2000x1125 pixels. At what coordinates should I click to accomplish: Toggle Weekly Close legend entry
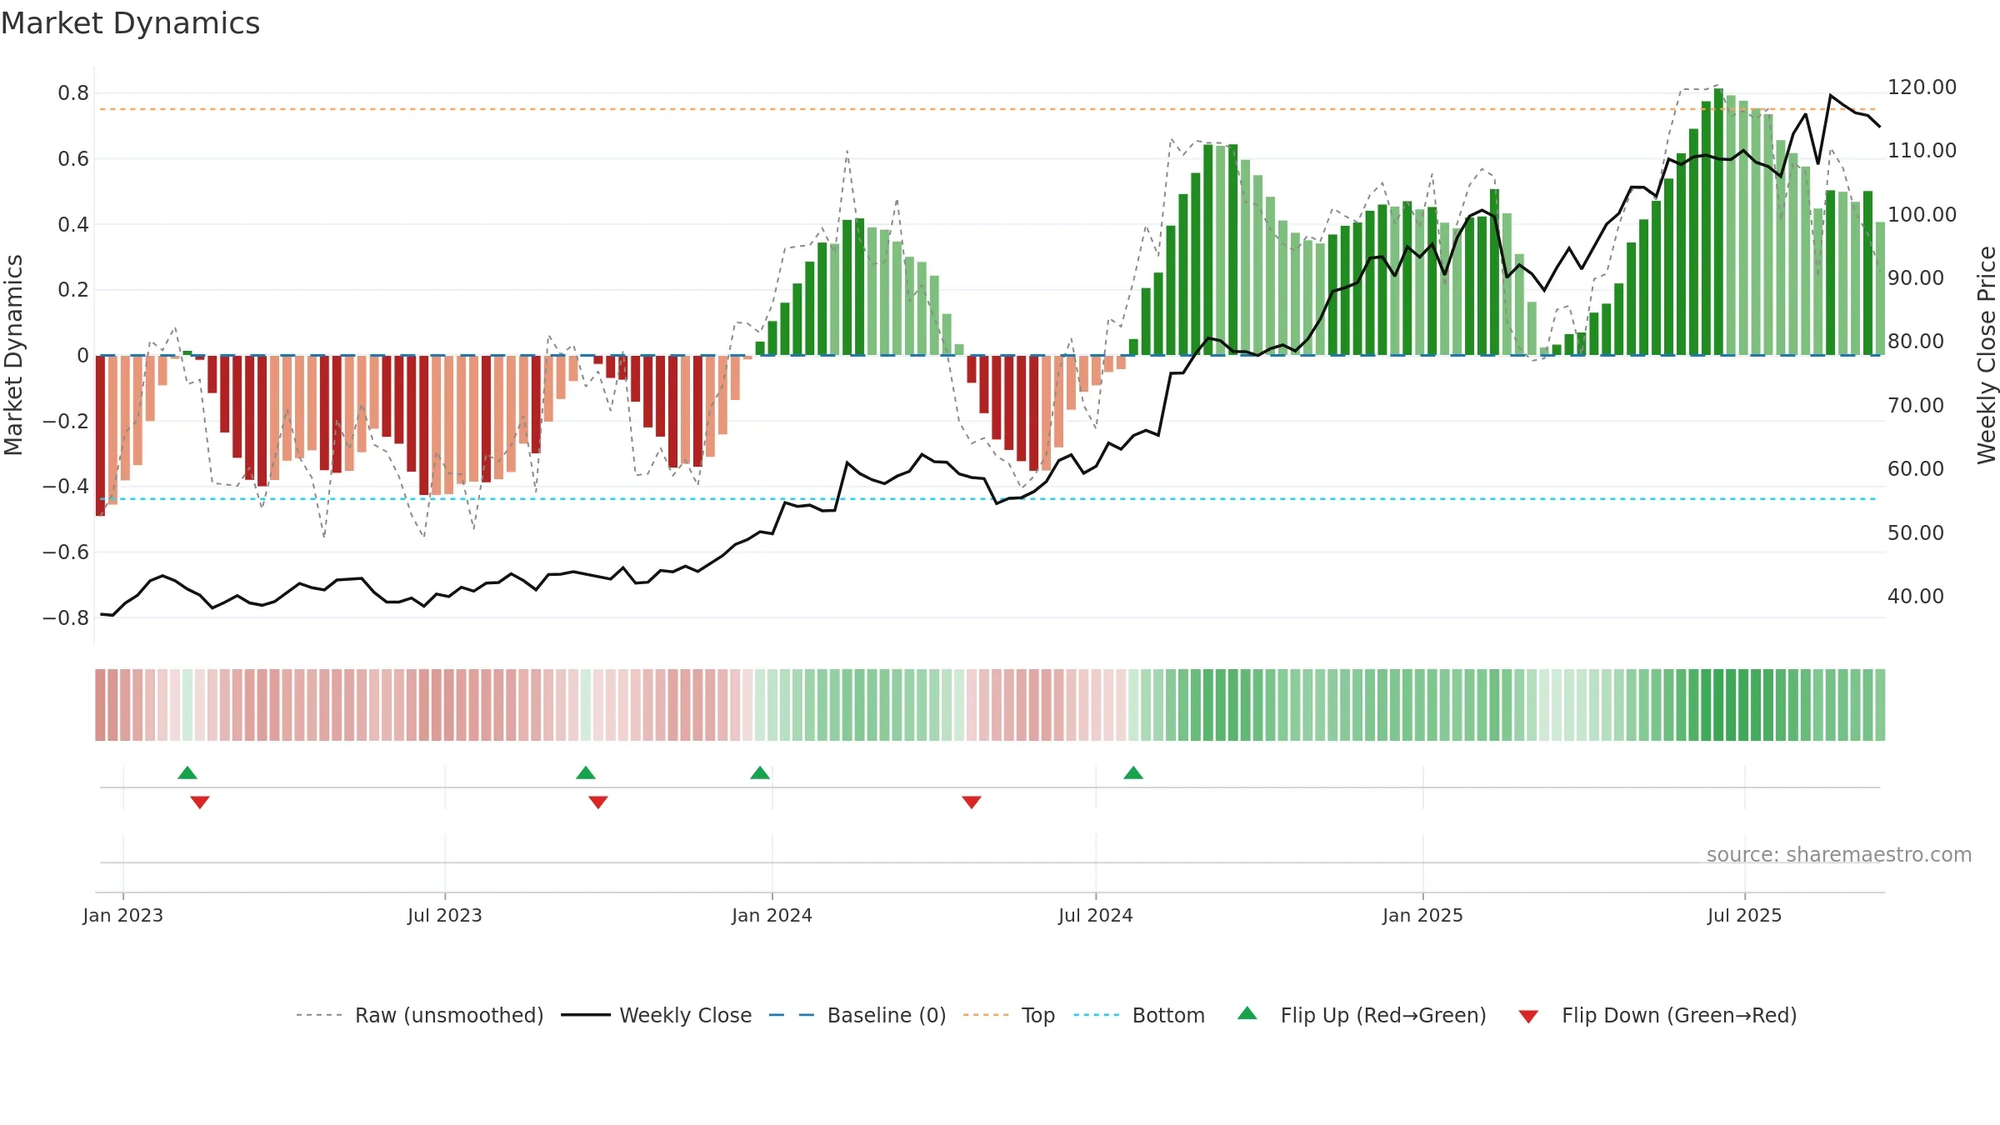[657, 1015]
